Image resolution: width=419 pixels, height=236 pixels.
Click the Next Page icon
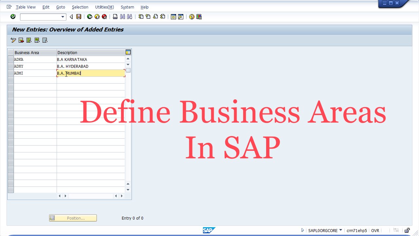pos(155,17)
